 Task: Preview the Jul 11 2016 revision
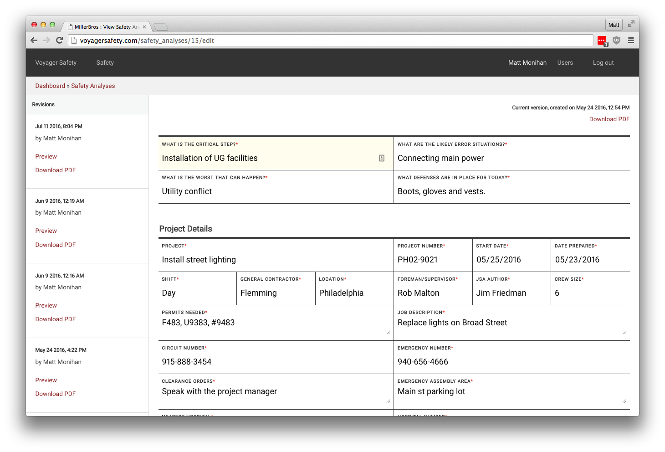click(x=46, y=156)
